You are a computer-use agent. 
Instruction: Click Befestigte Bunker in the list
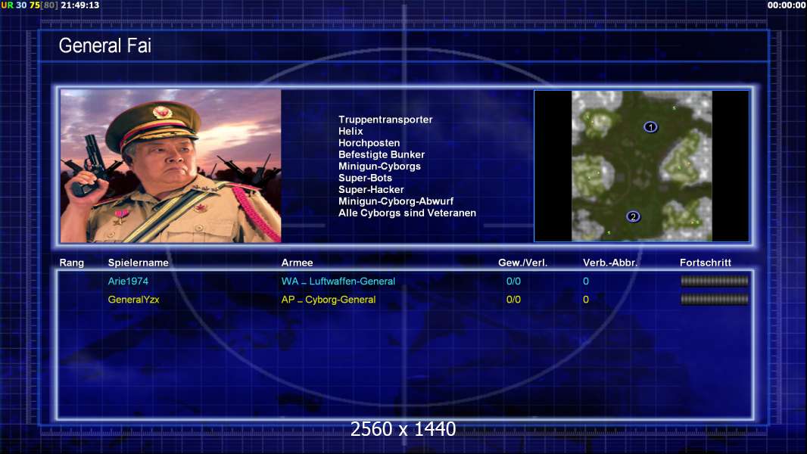tap(382, 154)
